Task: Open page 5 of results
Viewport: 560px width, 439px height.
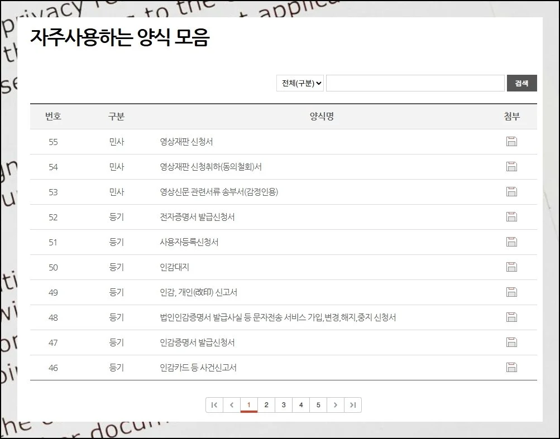Action: [x=318, y=404]
